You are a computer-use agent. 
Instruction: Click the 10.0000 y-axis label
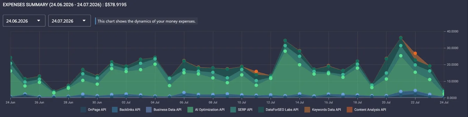[452, 81]
